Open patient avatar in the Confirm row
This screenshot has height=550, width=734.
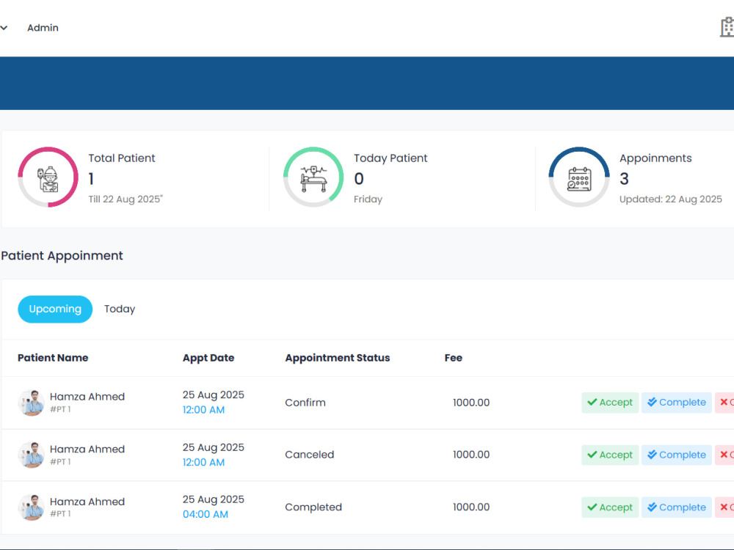[x=32, y=403]
